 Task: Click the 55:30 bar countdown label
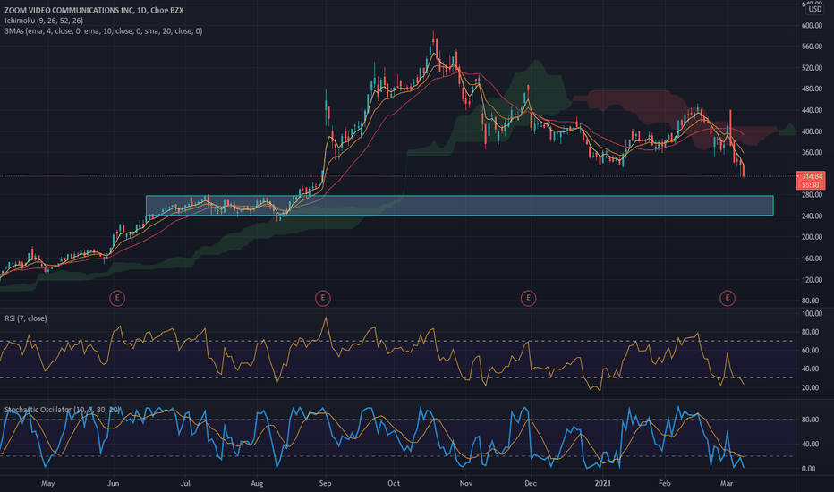click(810, 184)
